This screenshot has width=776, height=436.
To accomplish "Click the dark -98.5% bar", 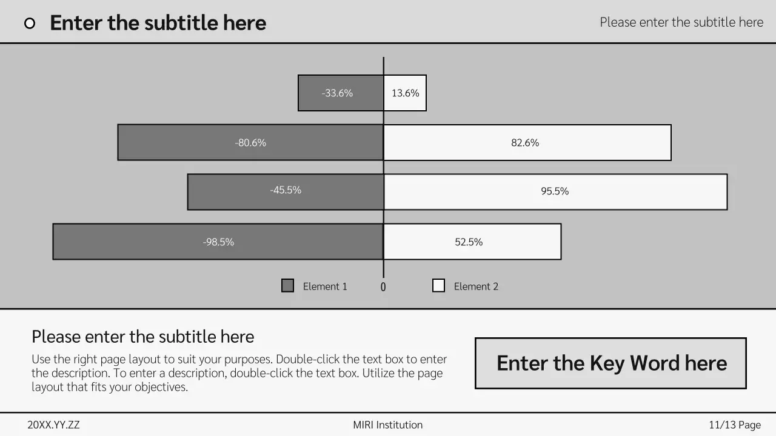I will click(218, 242).
